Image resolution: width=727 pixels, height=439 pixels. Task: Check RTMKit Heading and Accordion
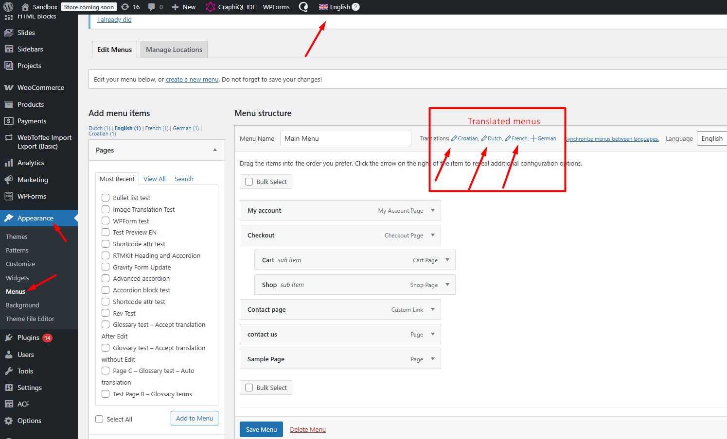point(106,255)
